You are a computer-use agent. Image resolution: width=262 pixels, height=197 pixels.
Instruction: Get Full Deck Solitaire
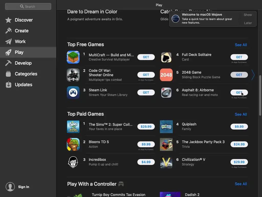239,57
